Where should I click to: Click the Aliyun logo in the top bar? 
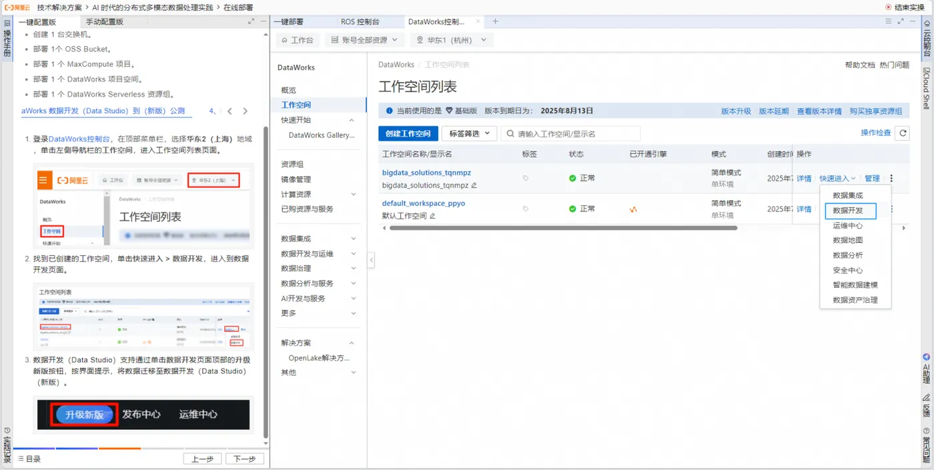(18, 7)
